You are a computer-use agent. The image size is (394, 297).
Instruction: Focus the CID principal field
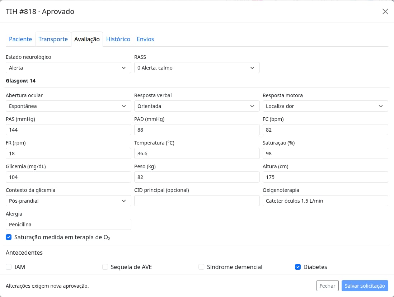(x=197, y=201)
